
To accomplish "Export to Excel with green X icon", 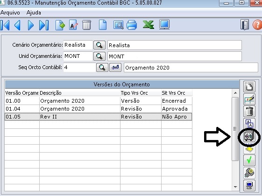I will 149,25.
